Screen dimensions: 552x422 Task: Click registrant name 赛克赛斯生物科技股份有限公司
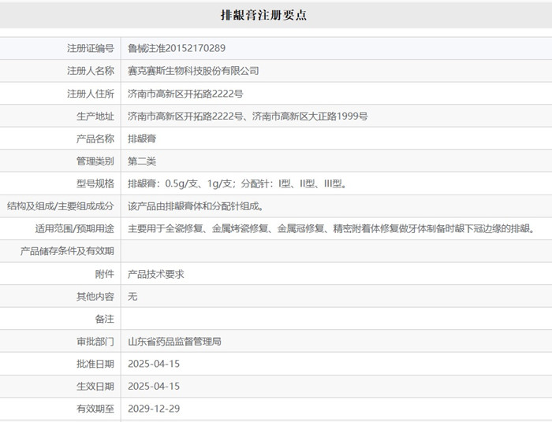[x=193, y=71]
